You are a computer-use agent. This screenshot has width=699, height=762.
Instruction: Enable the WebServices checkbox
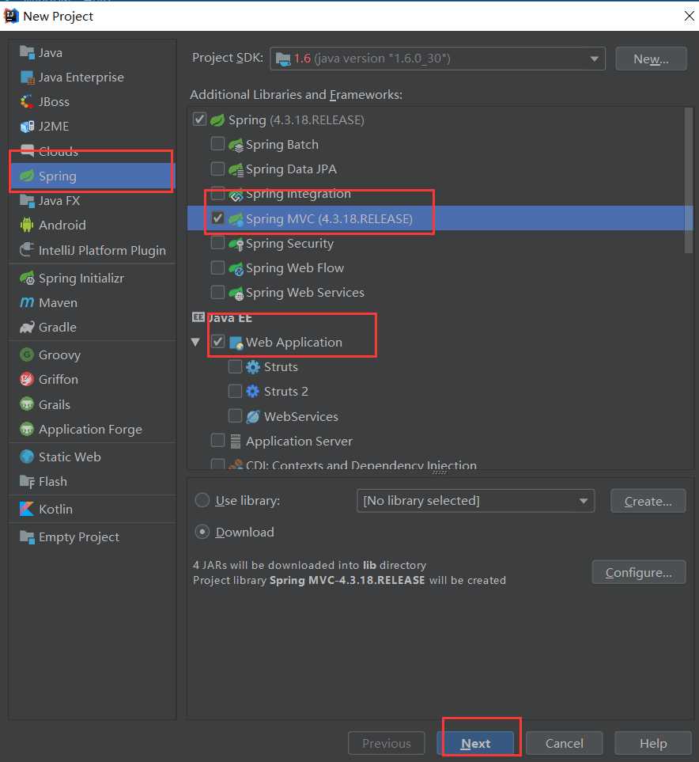pos(235,416)
